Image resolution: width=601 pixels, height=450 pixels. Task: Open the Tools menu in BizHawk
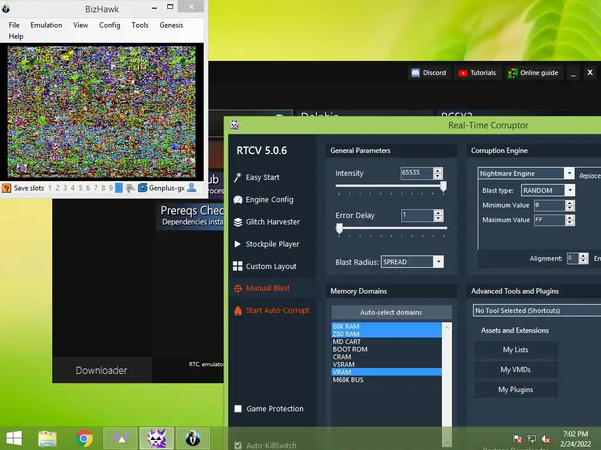tap(140, 25)
